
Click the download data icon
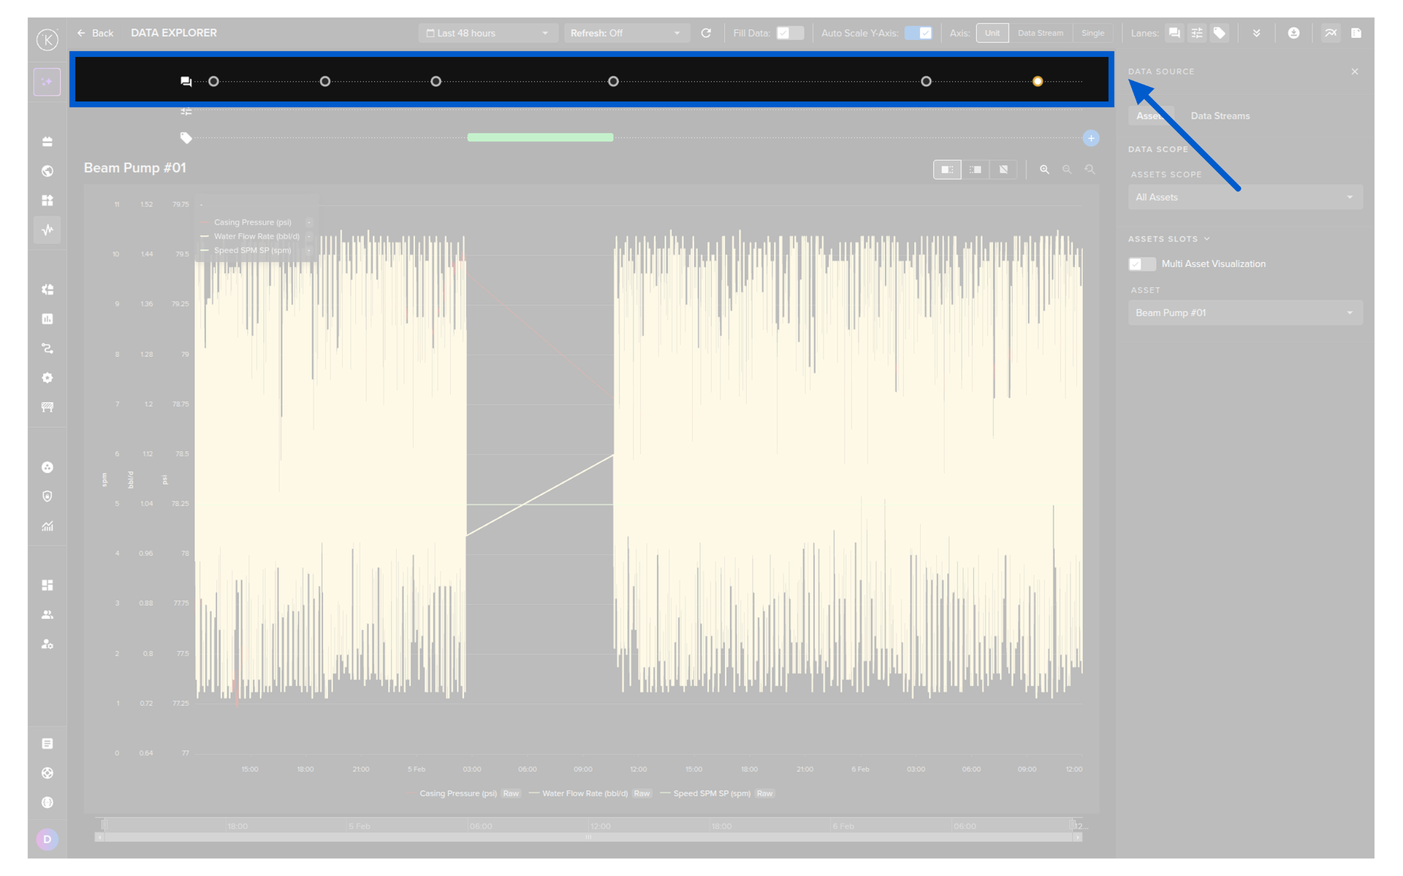pos(1293,33)
